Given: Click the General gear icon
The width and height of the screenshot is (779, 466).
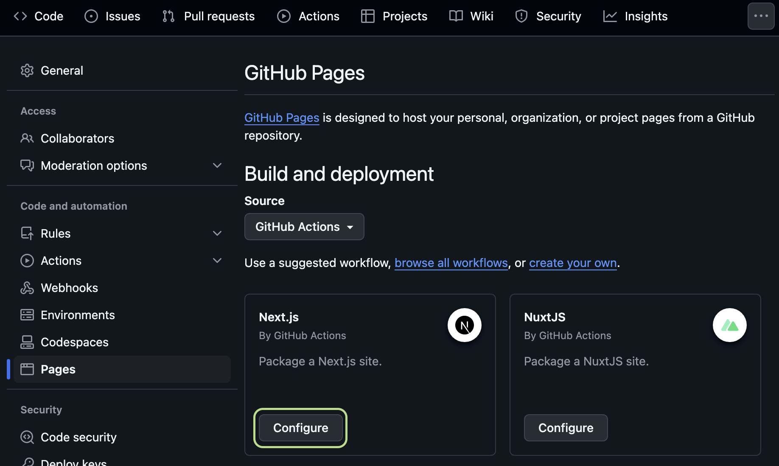Looking at the screenshot, I should 27,70.
